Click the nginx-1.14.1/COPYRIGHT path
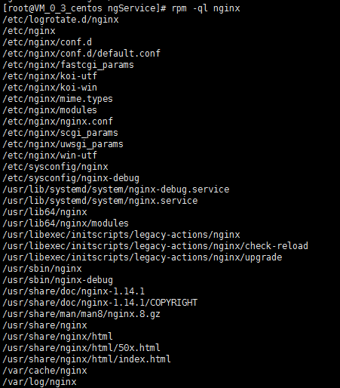The width and height of the screenshot is (340, 388). (x=100, y=303)
